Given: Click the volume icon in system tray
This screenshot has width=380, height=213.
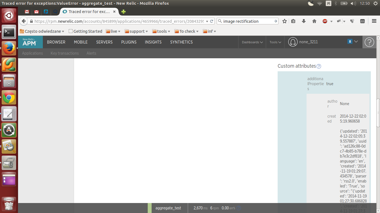Looking at the screenshot, I should tap(353, 3).
